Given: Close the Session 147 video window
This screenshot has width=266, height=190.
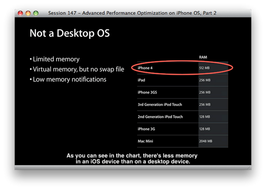Looking at the screenshot, I should coord(21,13).
